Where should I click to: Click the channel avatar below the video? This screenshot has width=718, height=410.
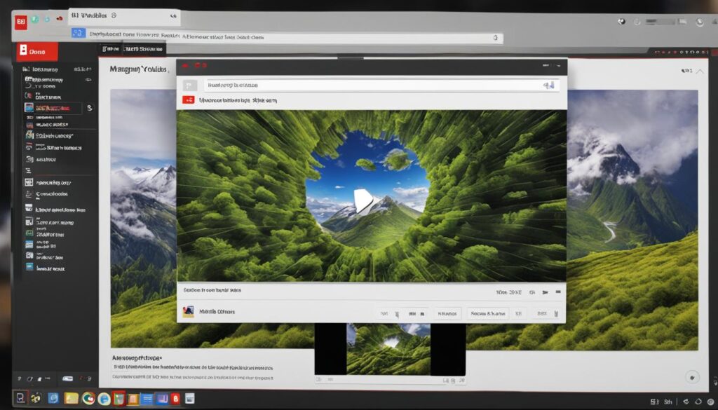188,312
